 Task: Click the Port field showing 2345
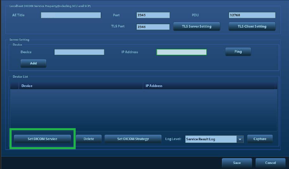tap(153, 15)
